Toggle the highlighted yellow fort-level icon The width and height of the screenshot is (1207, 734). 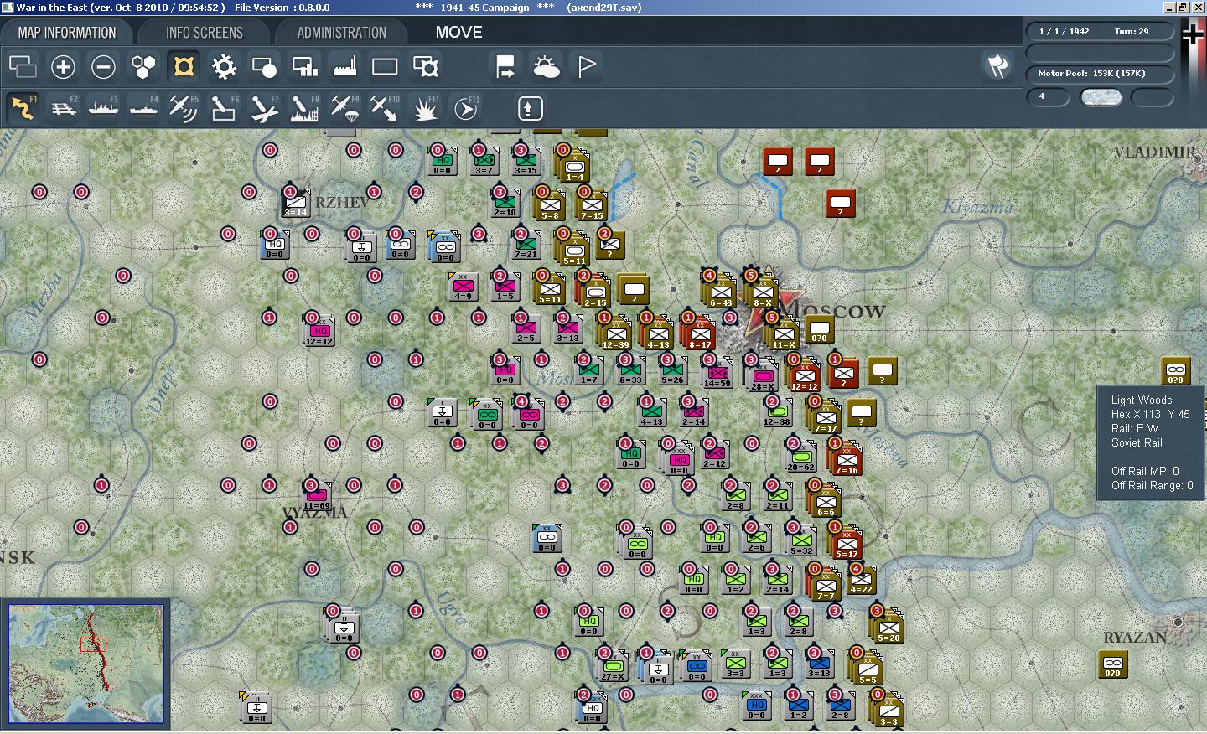(184, 66)
